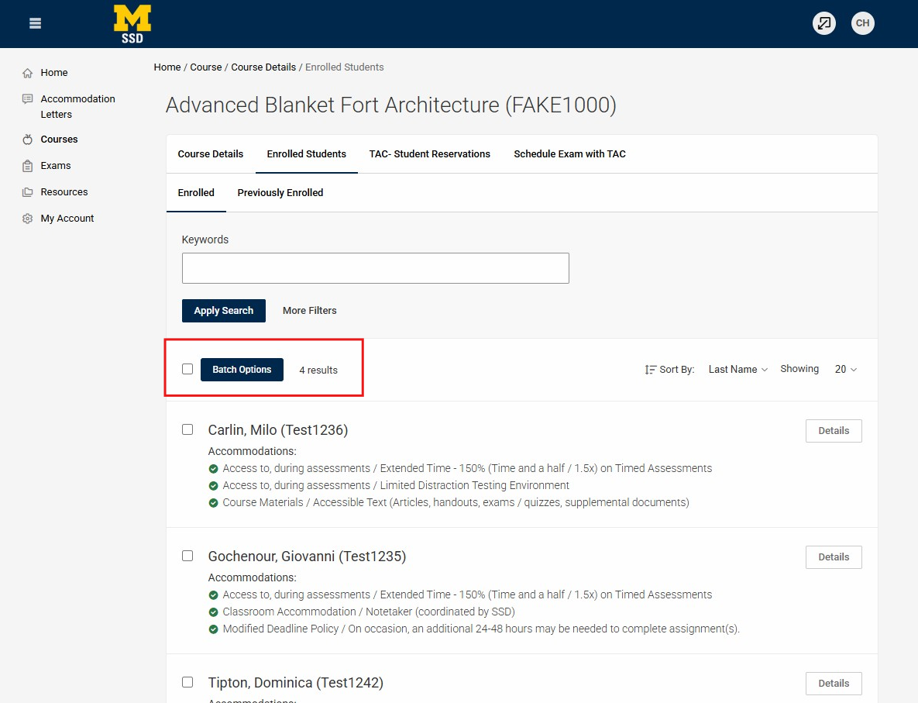
Task: Open Courses in the sidebar
Action: (59, 140)
